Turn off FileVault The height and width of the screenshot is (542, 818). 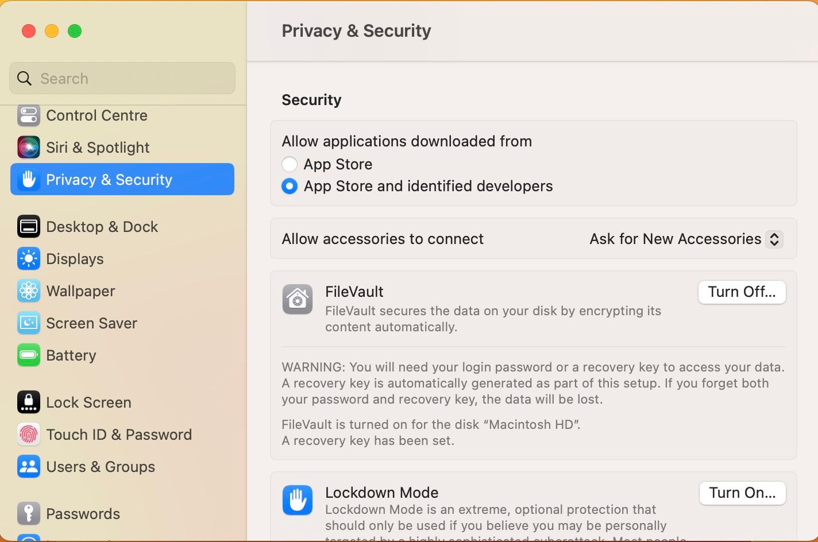tap(742, 292)
